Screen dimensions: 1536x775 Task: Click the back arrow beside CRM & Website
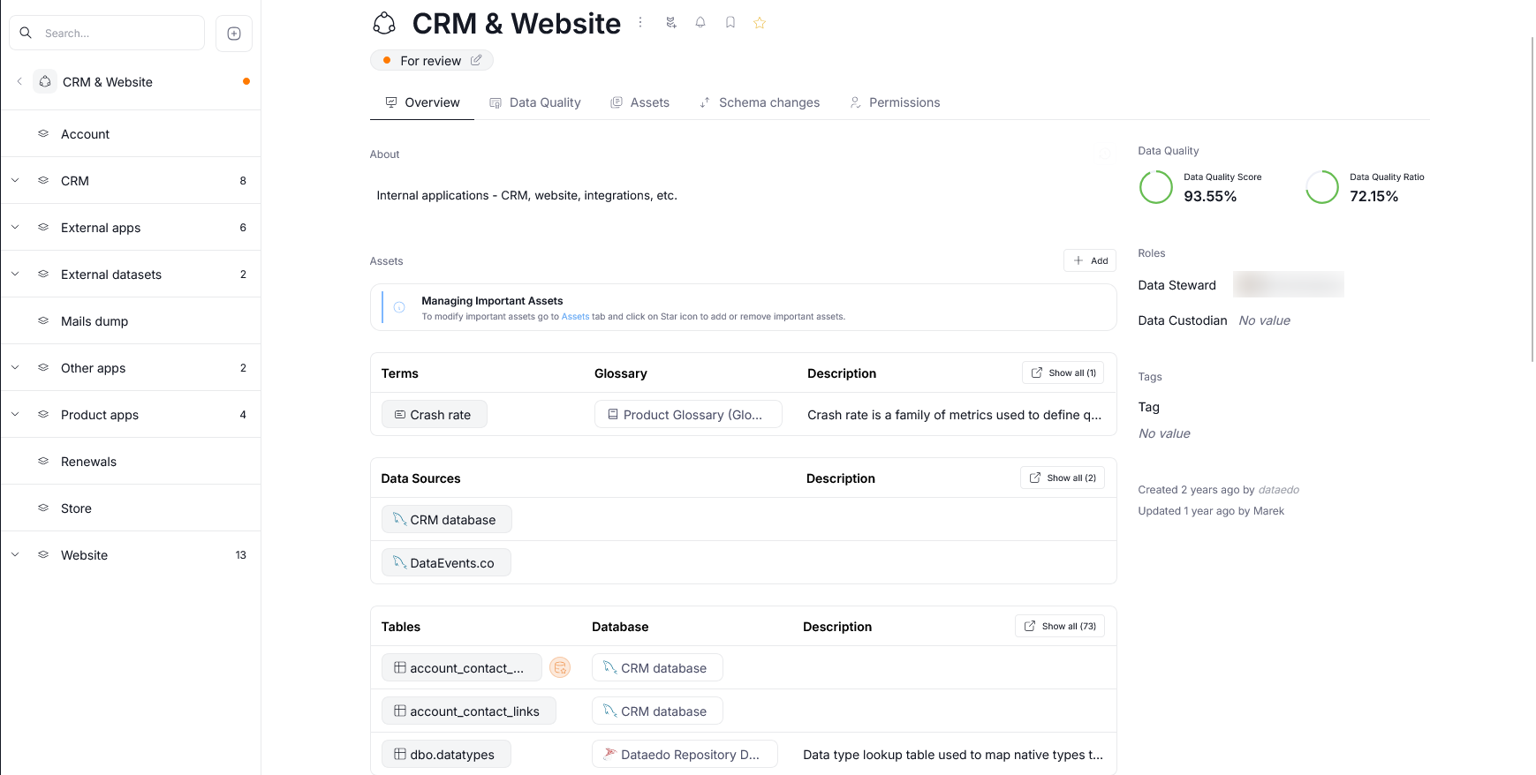pos(19,82)
